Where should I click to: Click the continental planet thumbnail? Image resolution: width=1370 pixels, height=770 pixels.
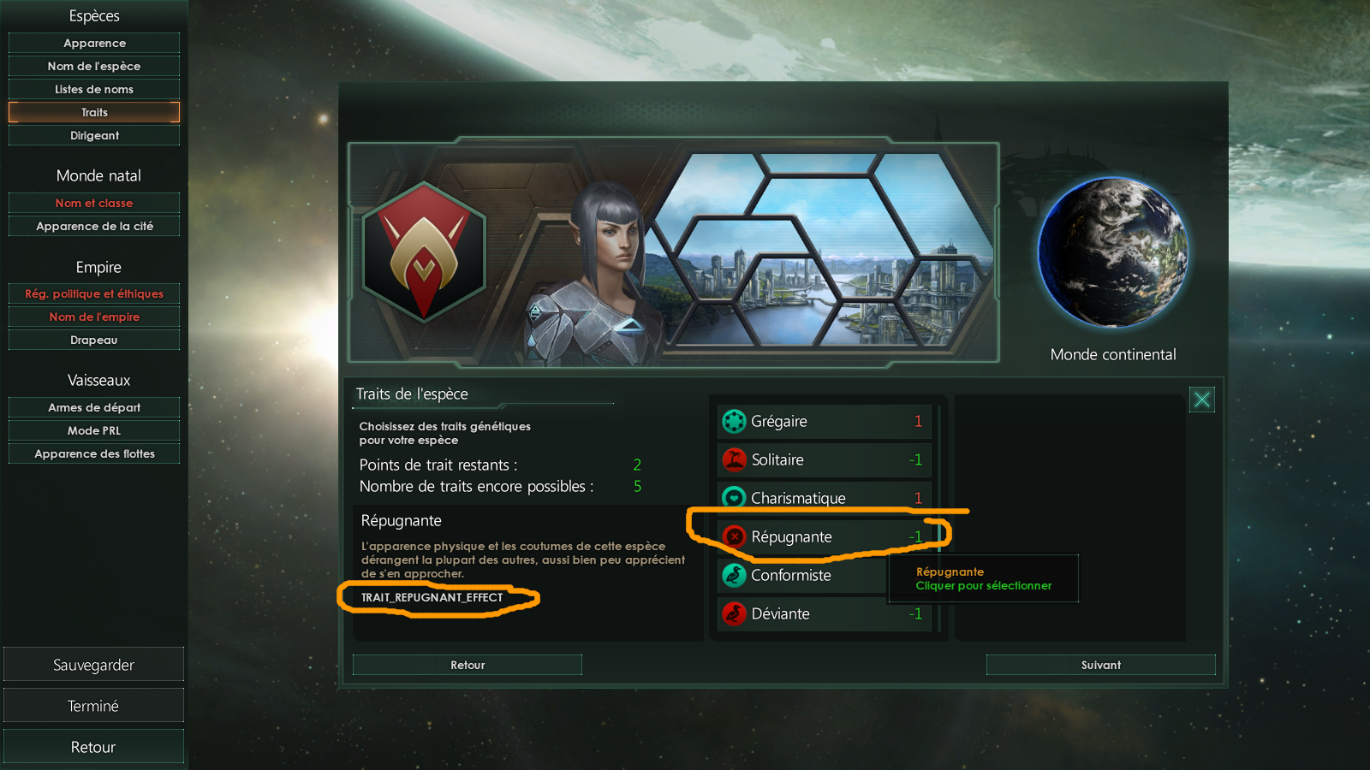point(1112,252)
